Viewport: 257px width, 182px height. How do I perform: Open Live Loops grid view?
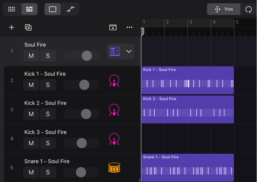12,9
